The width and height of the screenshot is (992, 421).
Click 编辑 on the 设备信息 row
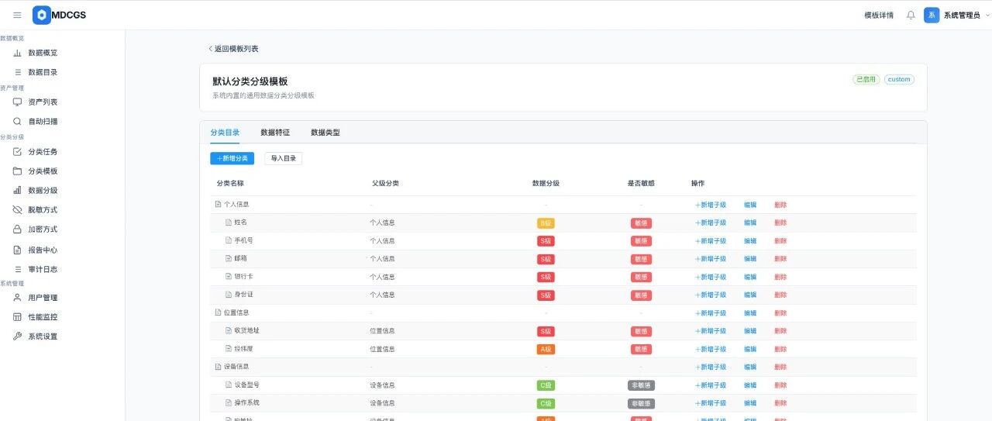point(750,367)
